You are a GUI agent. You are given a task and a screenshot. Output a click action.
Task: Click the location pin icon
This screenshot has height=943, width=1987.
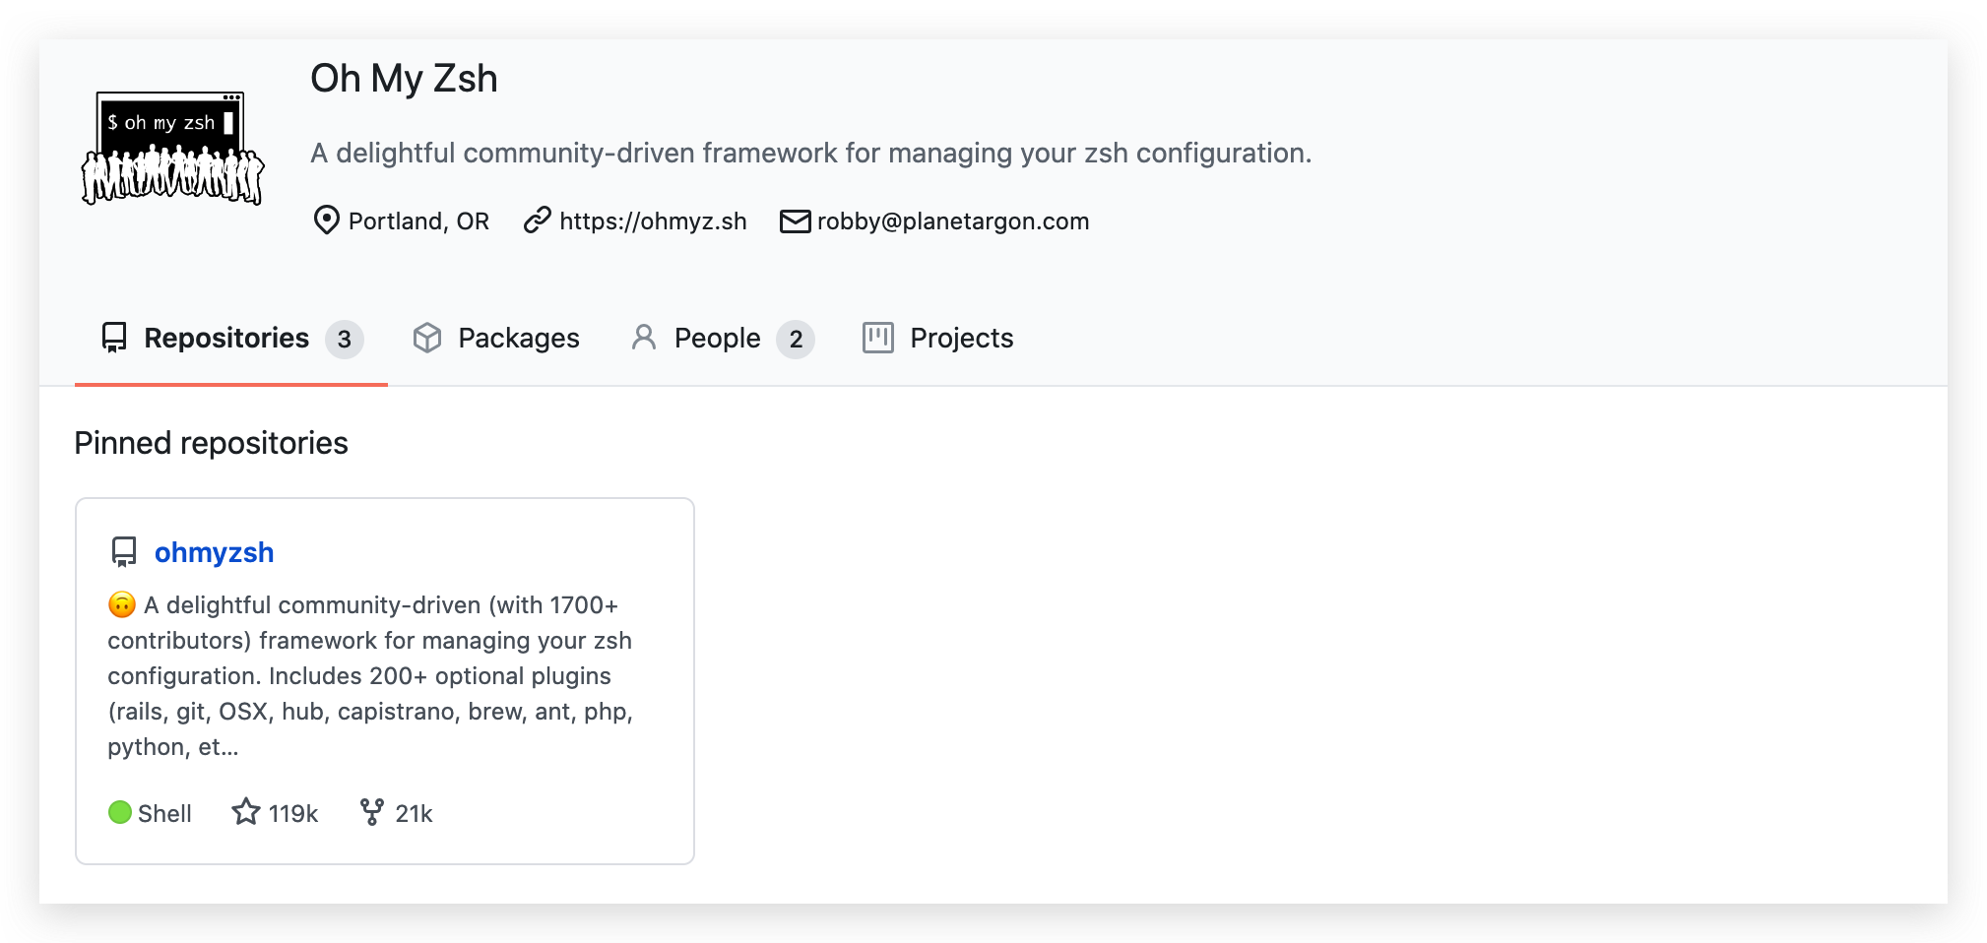pyautogui.click(x=326, y=220)
